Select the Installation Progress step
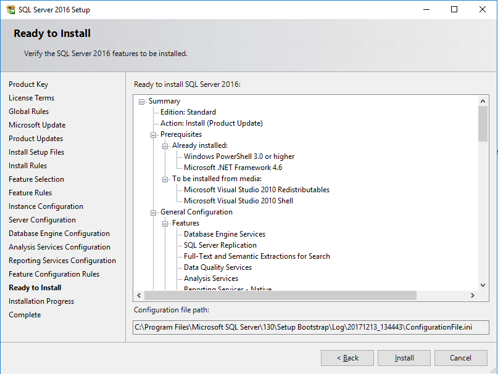Viewport: 498px width, 374px height. [41, 301]
